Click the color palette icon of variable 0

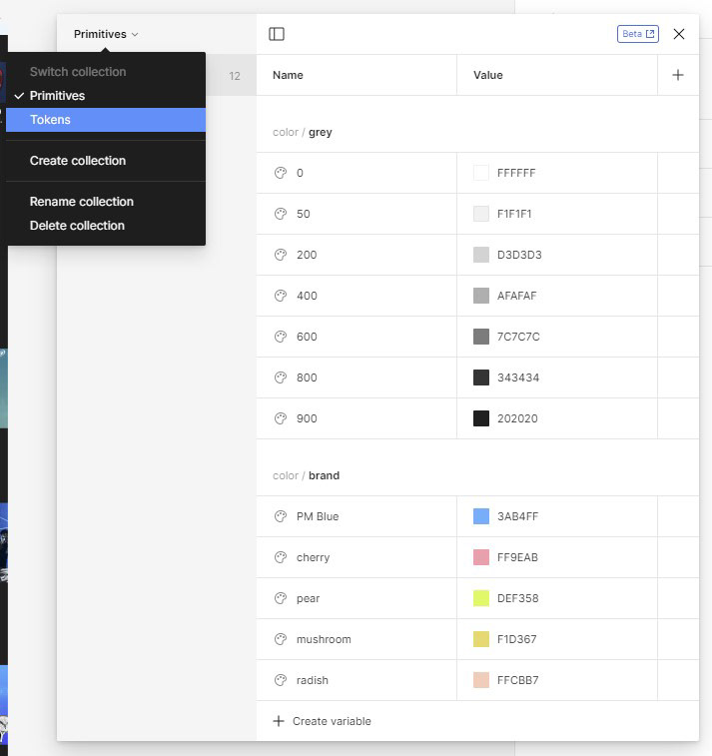[281, 173]
